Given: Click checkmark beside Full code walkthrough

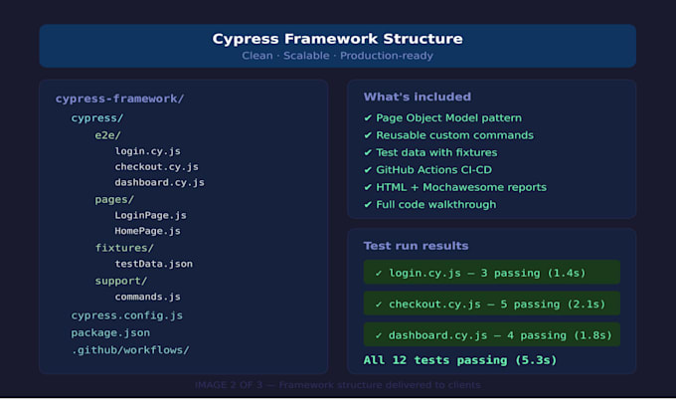Looking at the screenshot, I should tap(368, 204).
